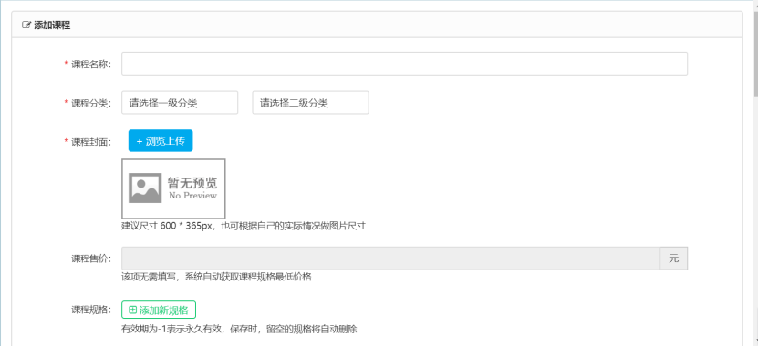
Task: Click the 浏览上传 upload button
Action: click(161, 141)
